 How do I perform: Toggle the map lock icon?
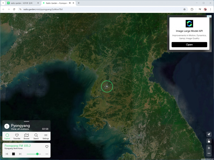pos(209,141)
